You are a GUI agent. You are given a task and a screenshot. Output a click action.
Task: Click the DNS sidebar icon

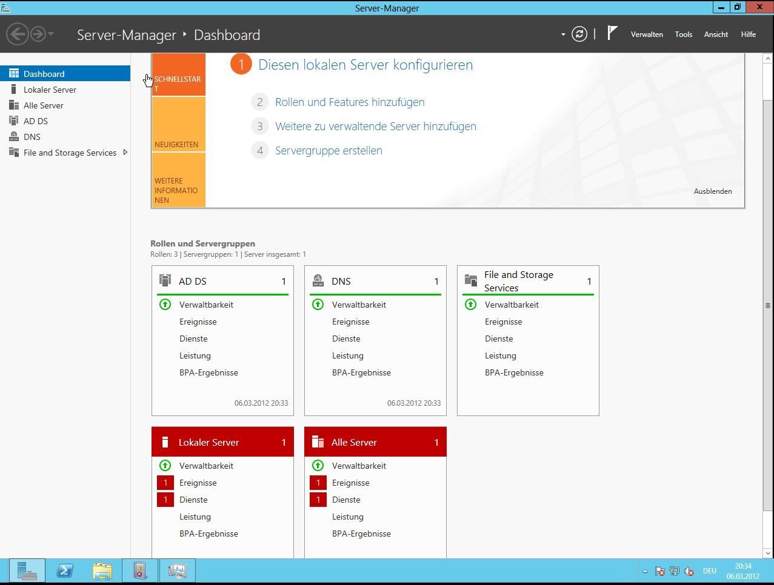click(13, 136)
